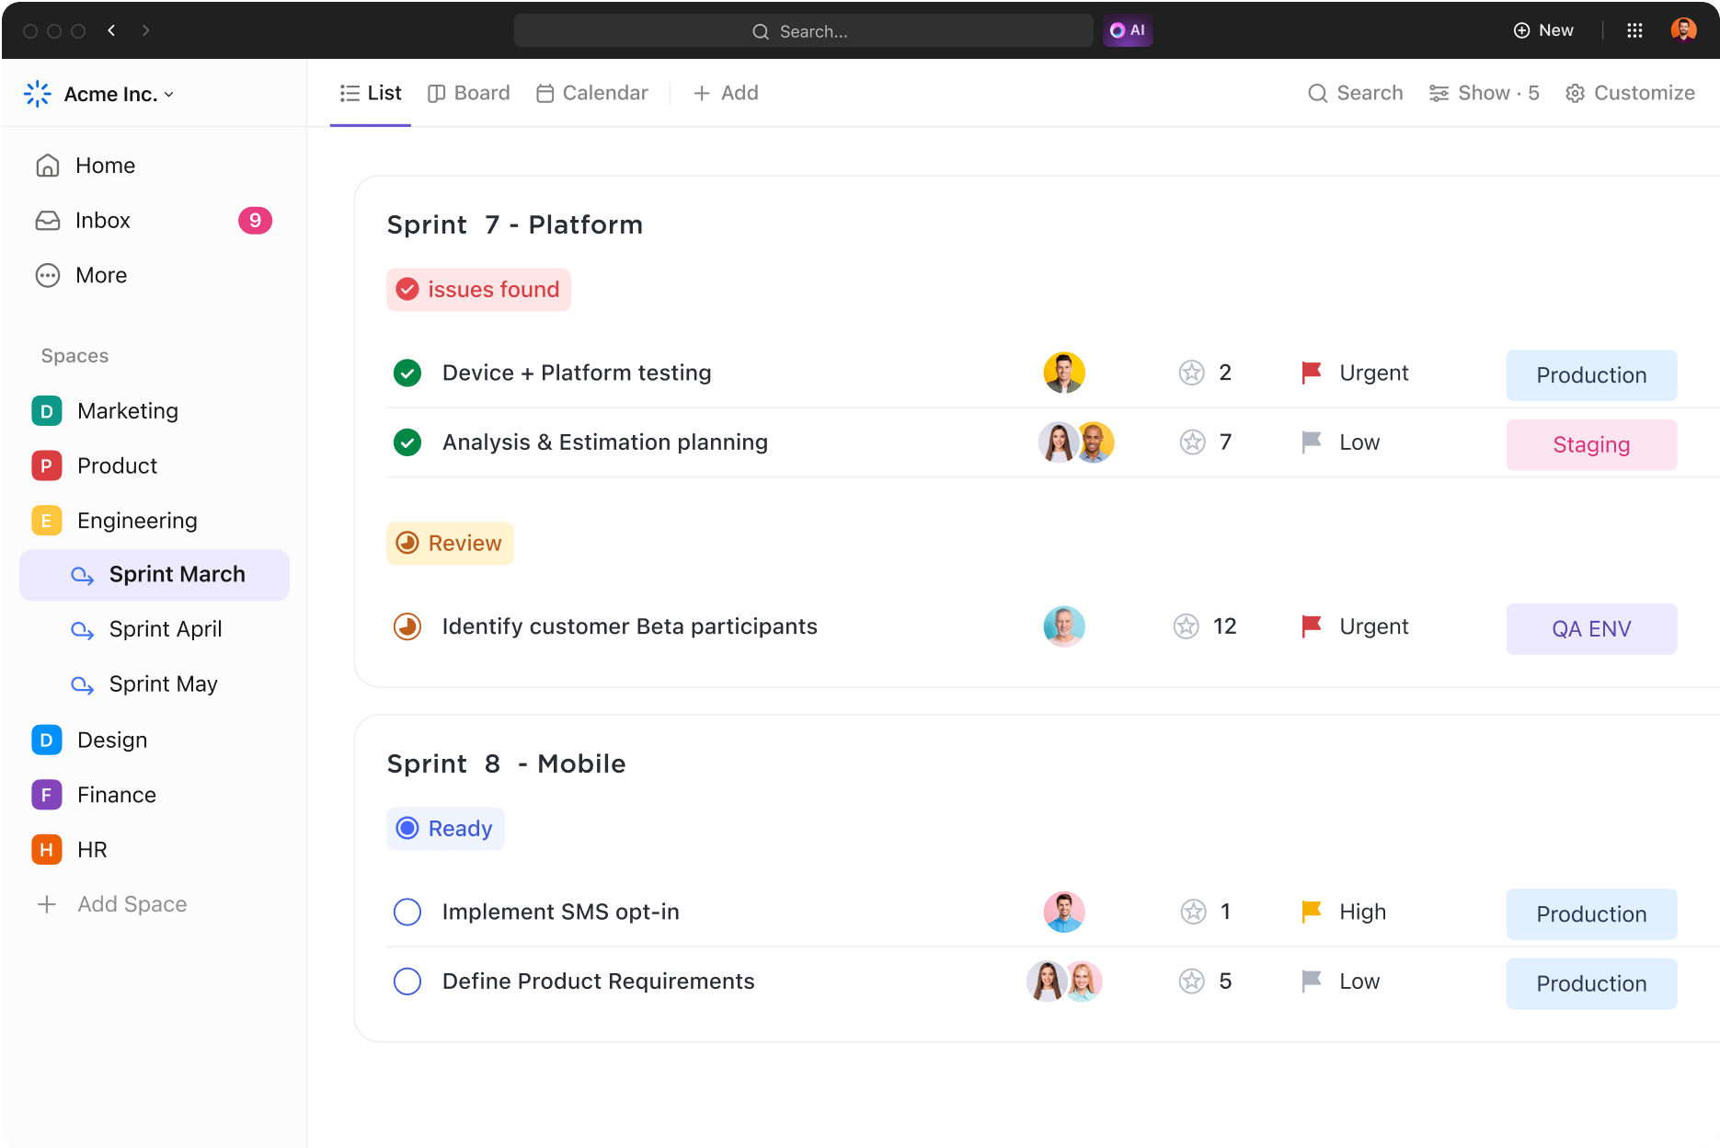Uncheck Device + Platform testing completed mark
The width and height of the screenshot is (1720, 1148).
click(x=407, y=373)
